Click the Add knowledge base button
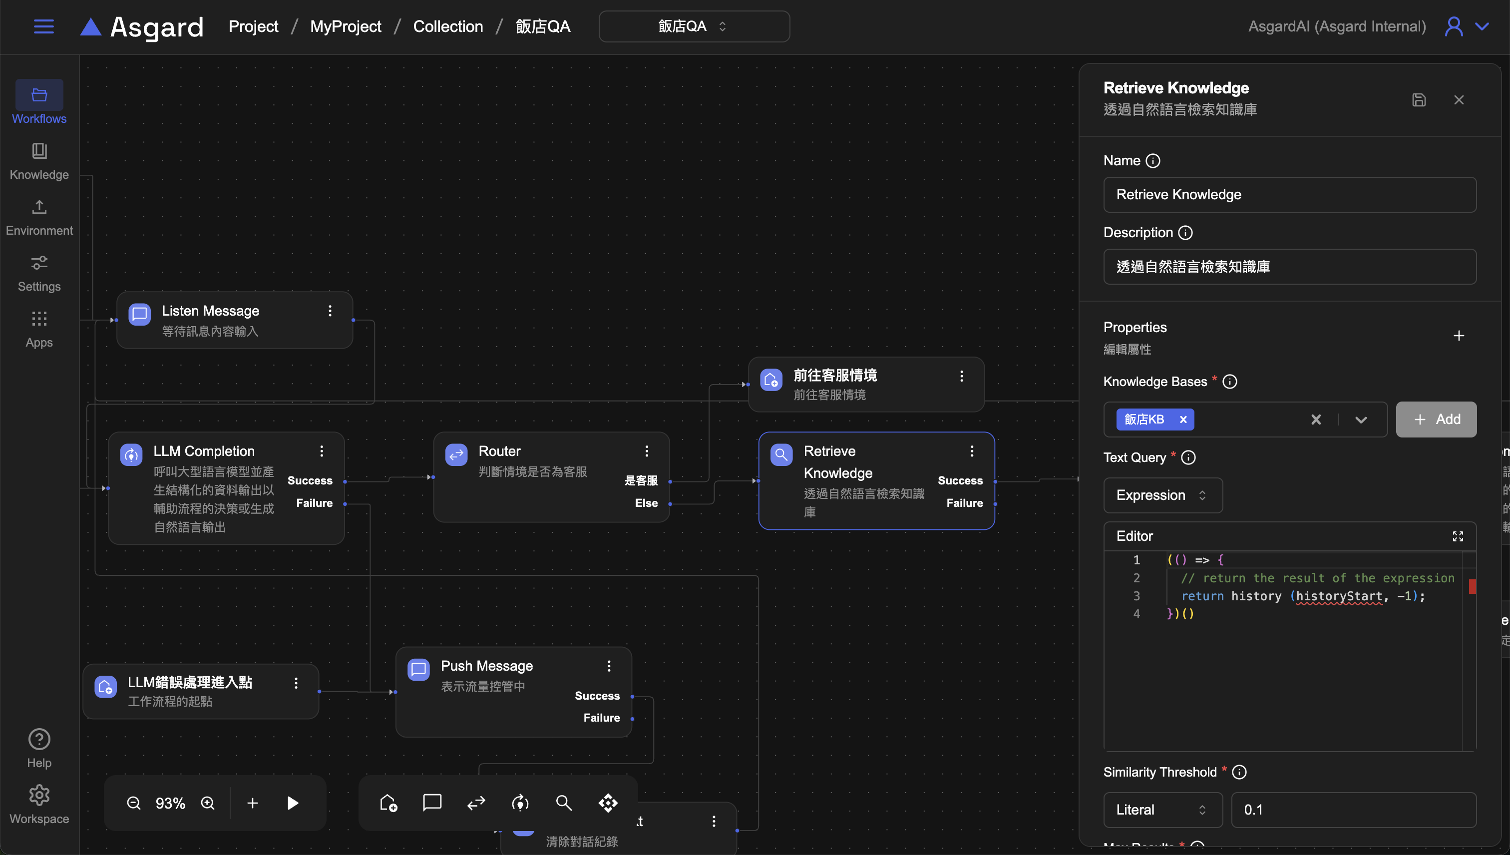The height and width of the screenshot is (855, 1510). (x=1436, y=420)
